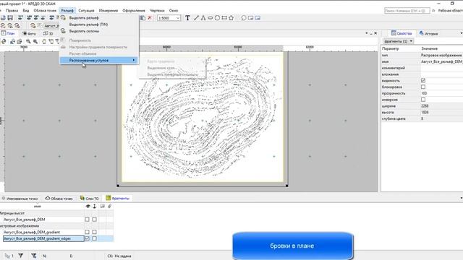The height and width of the screenshot is (260, 463).
Task: Click the eye column header icon
Action: point(88,207)
